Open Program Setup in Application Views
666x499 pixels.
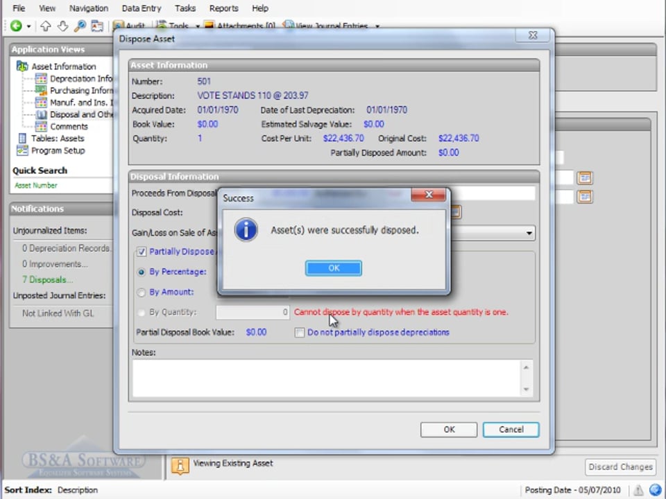pyautogui.click(x=58, y=150)
